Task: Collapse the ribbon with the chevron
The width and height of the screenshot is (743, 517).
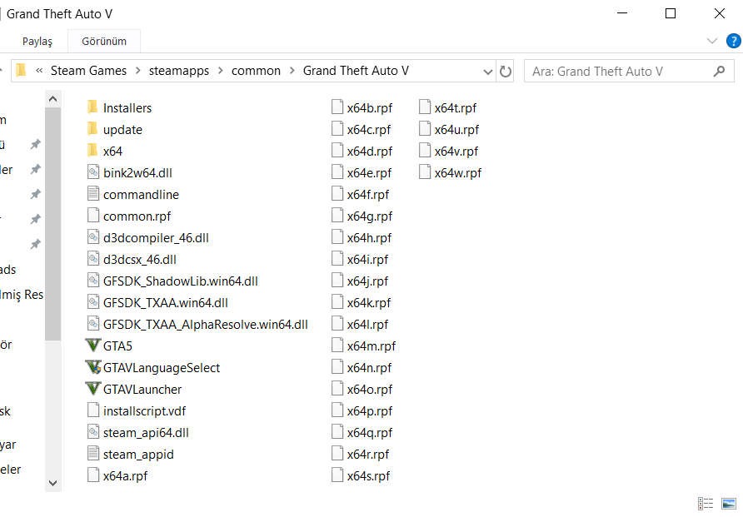Action: [712, 40]
